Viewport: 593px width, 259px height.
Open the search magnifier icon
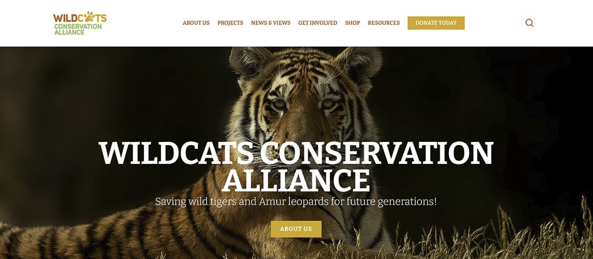(x=530, y=23)
